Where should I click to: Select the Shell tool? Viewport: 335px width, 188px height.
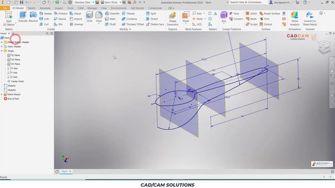pyautogui.click(x=110, y=19)
